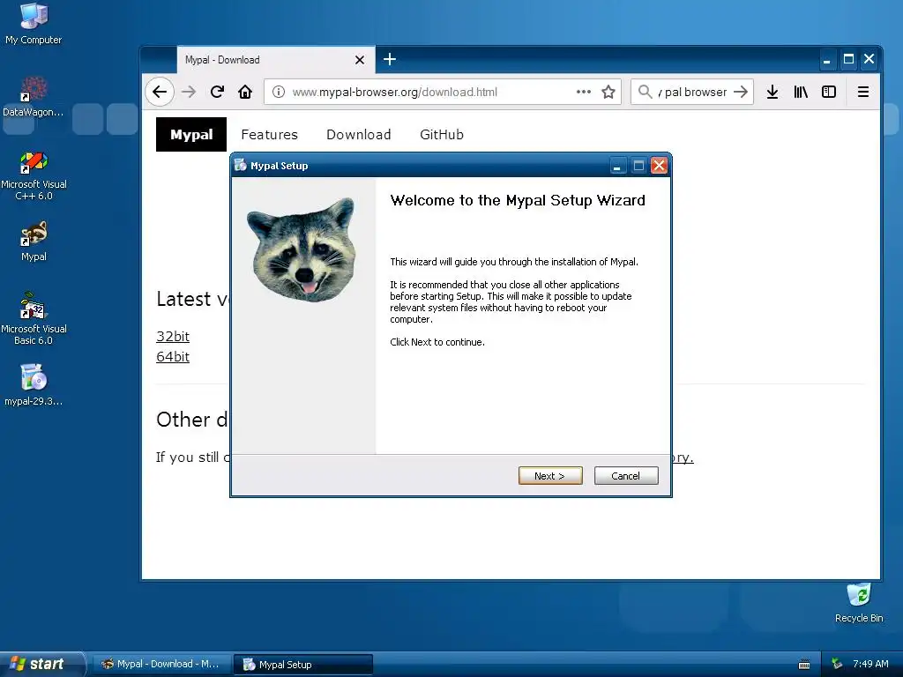Select the Microsoft Visual Basic 6.0 icon
The image size is (903, 677).
pos(34,318)
